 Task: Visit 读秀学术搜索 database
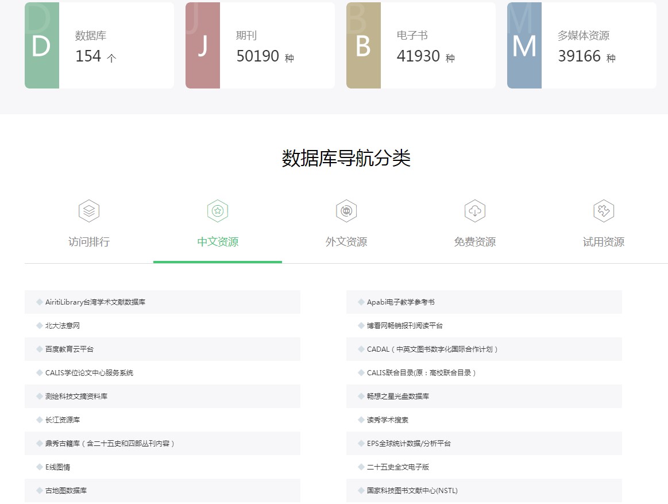point(388,420)
